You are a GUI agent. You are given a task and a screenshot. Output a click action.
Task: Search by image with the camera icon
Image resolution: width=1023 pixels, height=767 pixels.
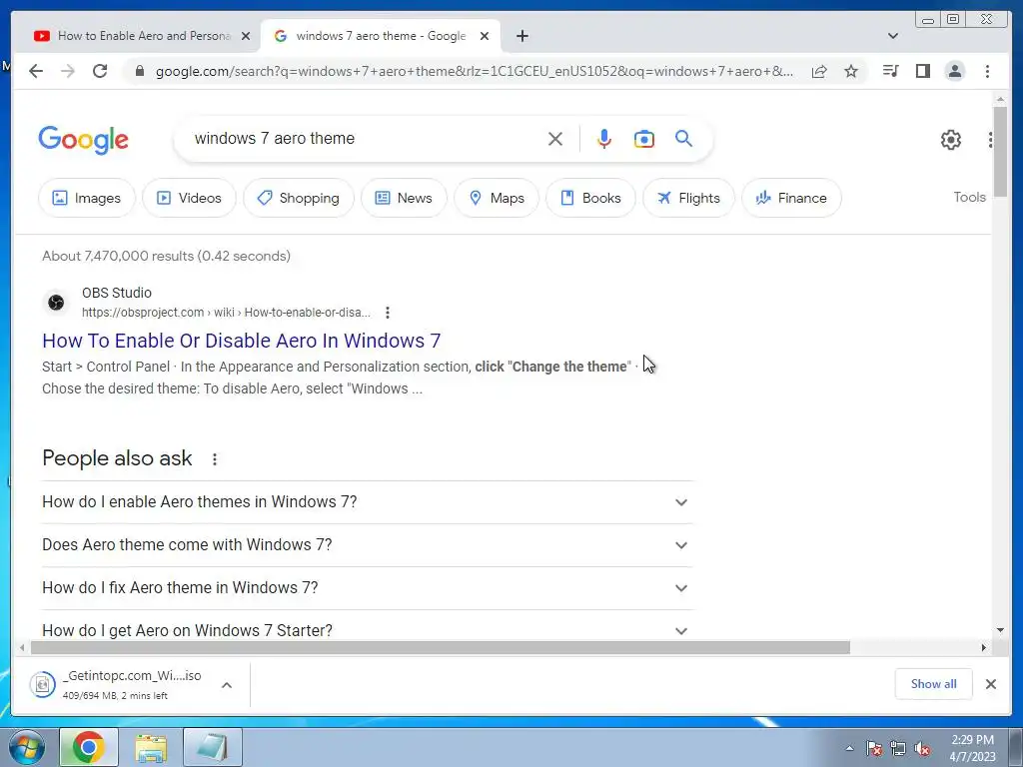(644, 139)
